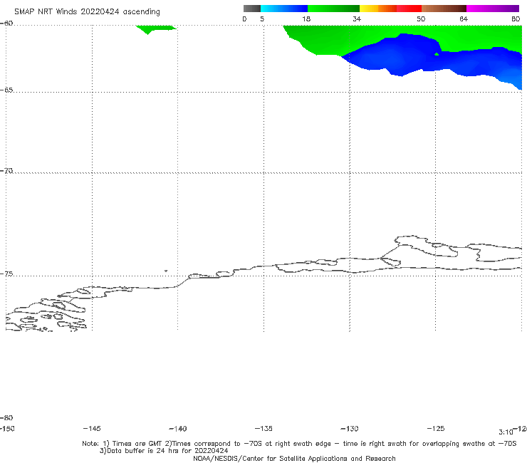Image resolution: width=527 pixels, height=463 pixels.
Task: Click the swath time label '3:10'
Action: pyautogui.click(x=506, y=432)
